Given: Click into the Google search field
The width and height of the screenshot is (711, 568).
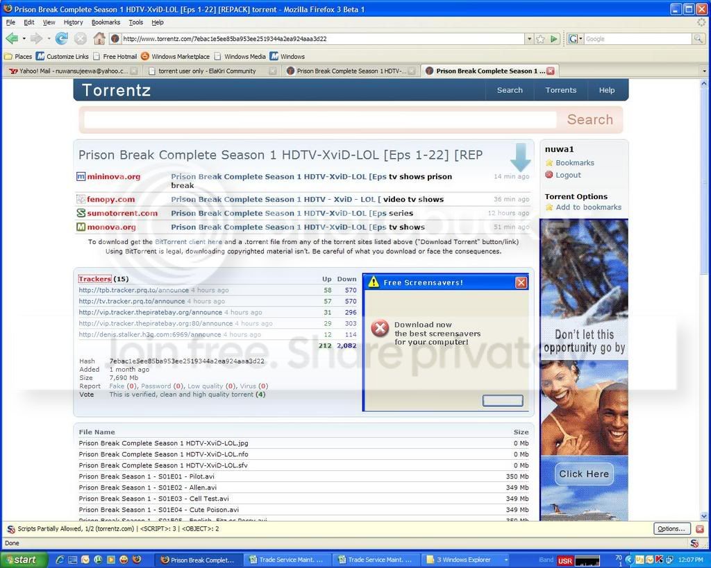Looking at the screenshot, I should point(637,39).
